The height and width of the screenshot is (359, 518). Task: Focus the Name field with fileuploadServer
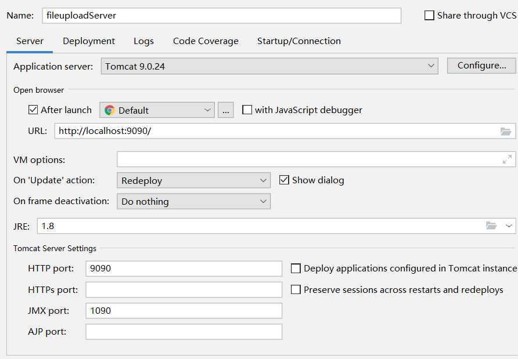point(222,16)
